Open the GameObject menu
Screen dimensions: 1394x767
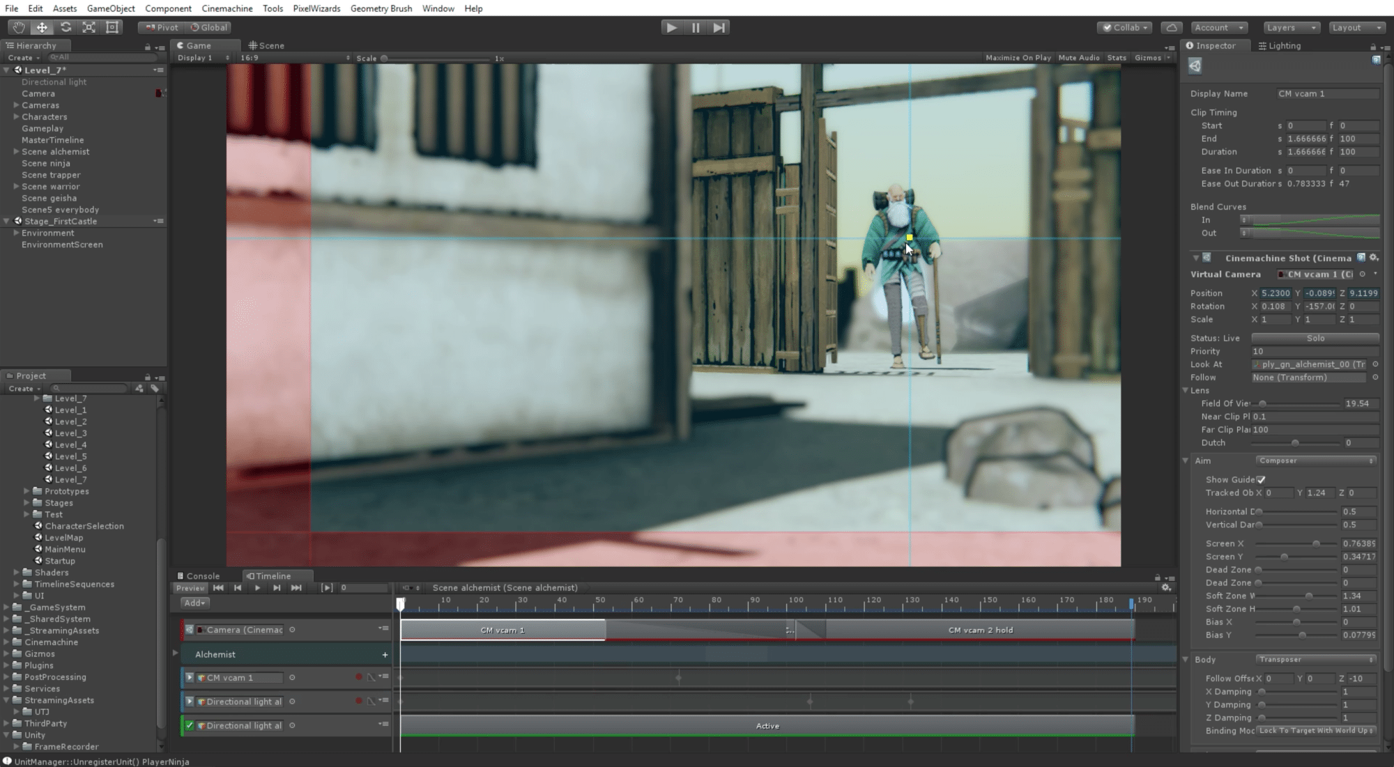point(111,8)
